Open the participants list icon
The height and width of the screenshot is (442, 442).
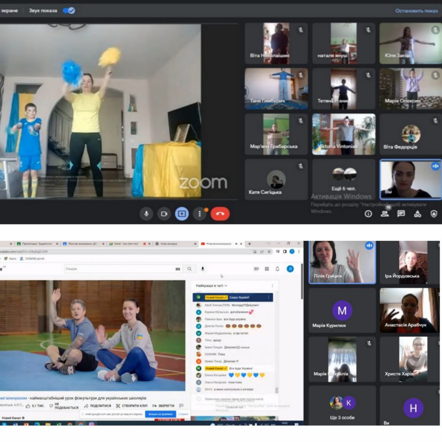[385, 214]
